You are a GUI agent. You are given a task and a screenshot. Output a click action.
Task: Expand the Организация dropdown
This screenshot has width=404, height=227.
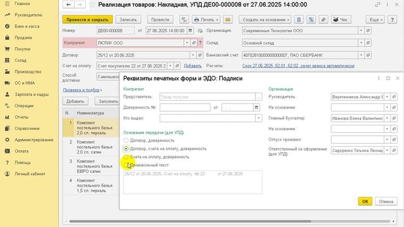[361, 30]
